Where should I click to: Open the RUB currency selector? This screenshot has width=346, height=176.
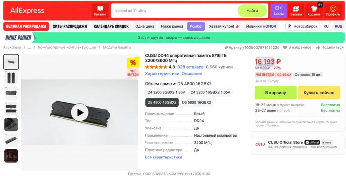pos(338,26)
